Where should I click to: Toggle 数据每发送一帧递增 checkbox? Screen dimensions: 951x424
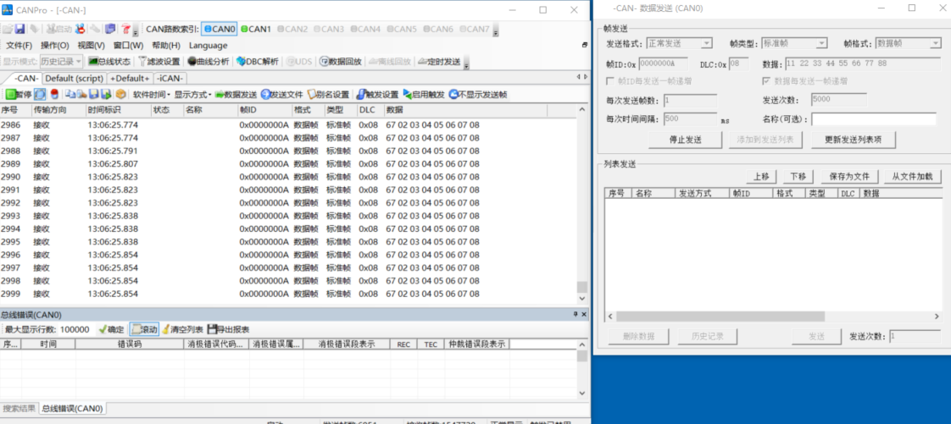[x=767, y=81]
